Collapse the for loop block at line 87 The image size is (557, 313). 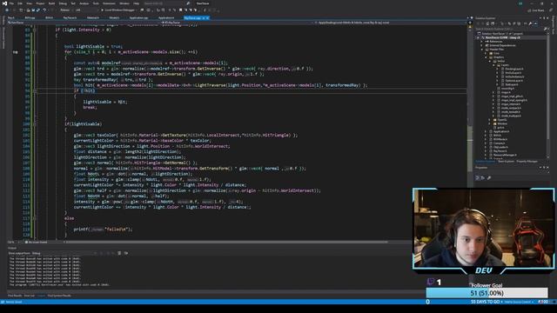point(35,52)
